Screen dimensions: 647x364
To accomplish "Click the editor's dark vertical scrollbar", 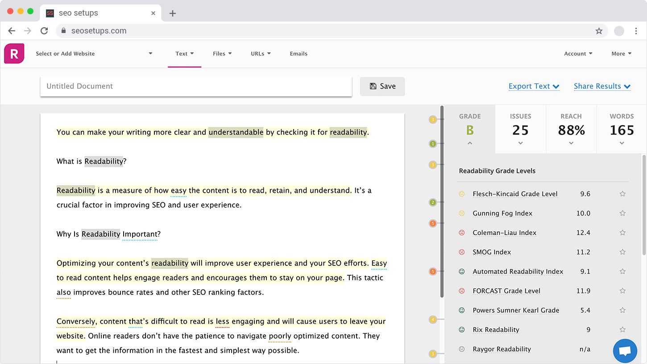I will tap(442, 202).
